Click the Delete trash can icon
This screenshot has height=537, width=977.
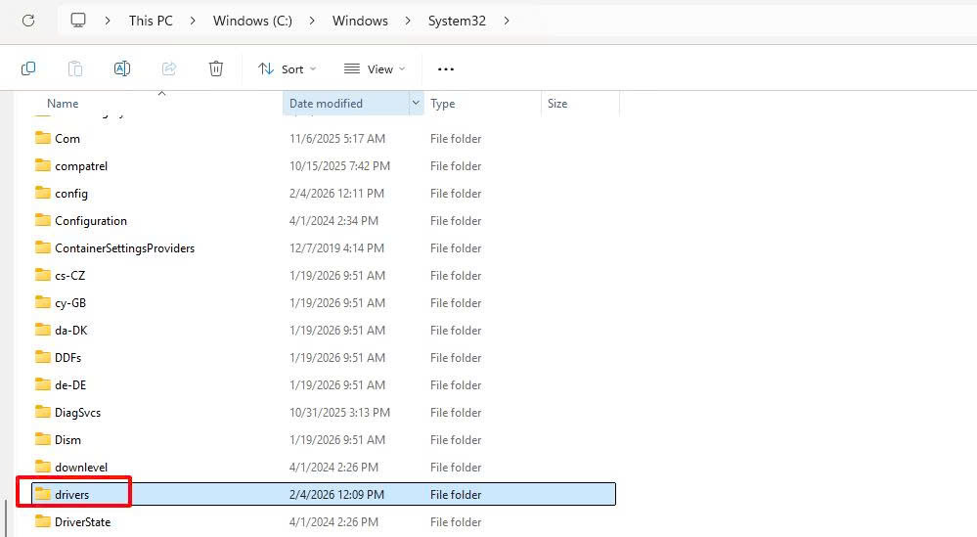pos(215,68)
